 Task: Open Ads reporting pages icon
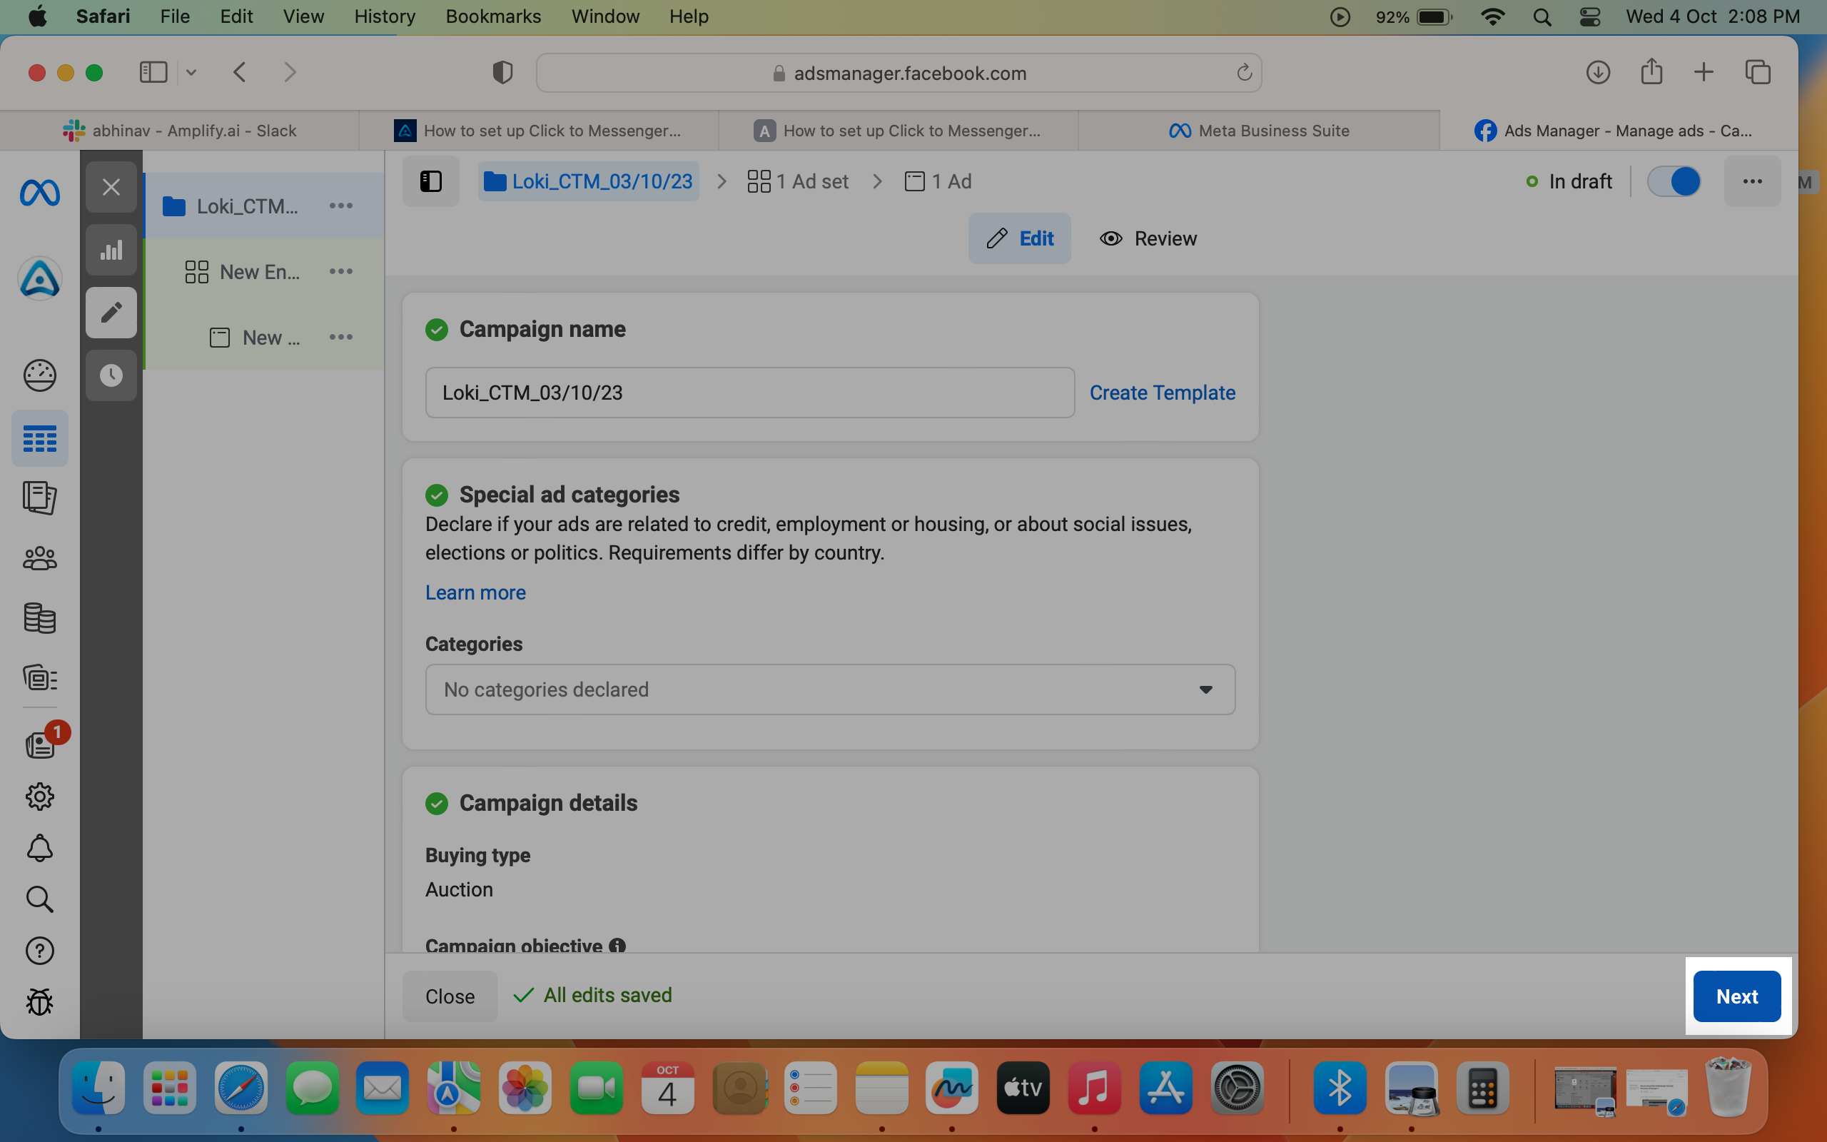[39, 497]
